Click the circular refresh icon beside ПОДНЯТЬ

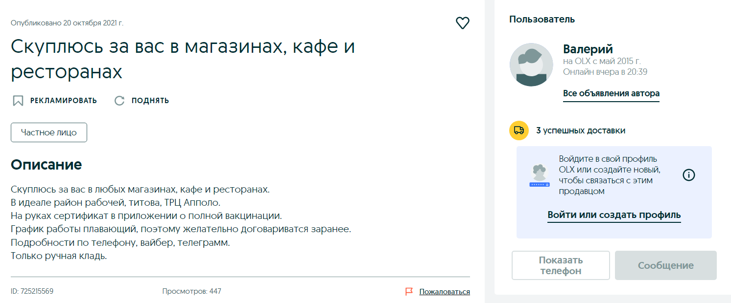(x=119, y=100)
